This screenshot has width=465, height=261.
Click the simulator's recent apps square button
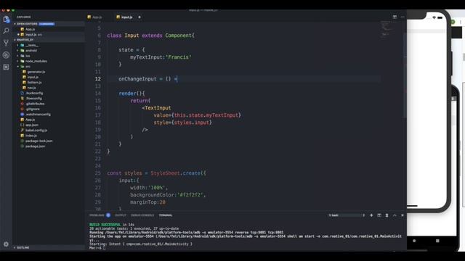437,241
